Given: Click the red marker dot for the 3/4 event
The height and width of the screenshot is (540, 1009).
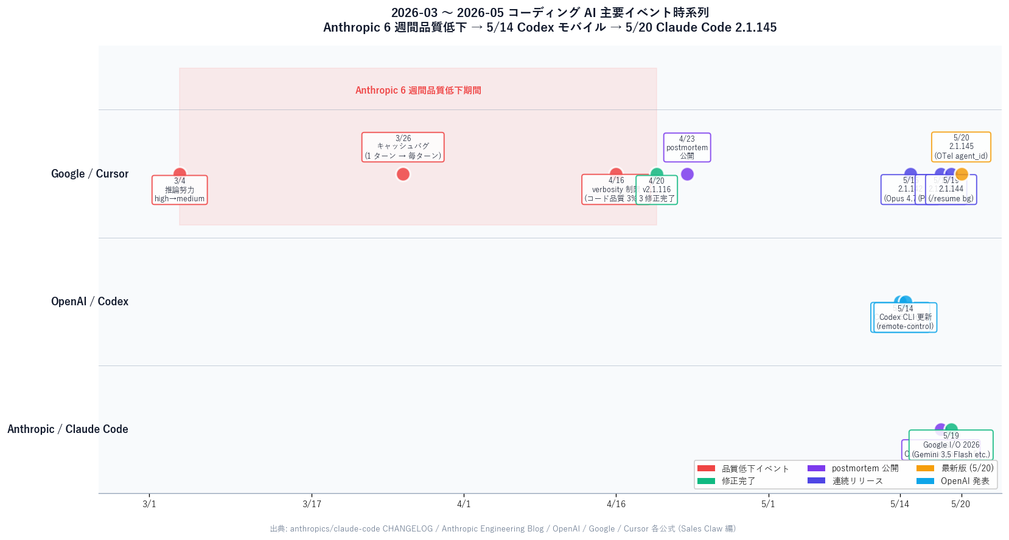Looking at the screenshot, I should tap(180, 174).
